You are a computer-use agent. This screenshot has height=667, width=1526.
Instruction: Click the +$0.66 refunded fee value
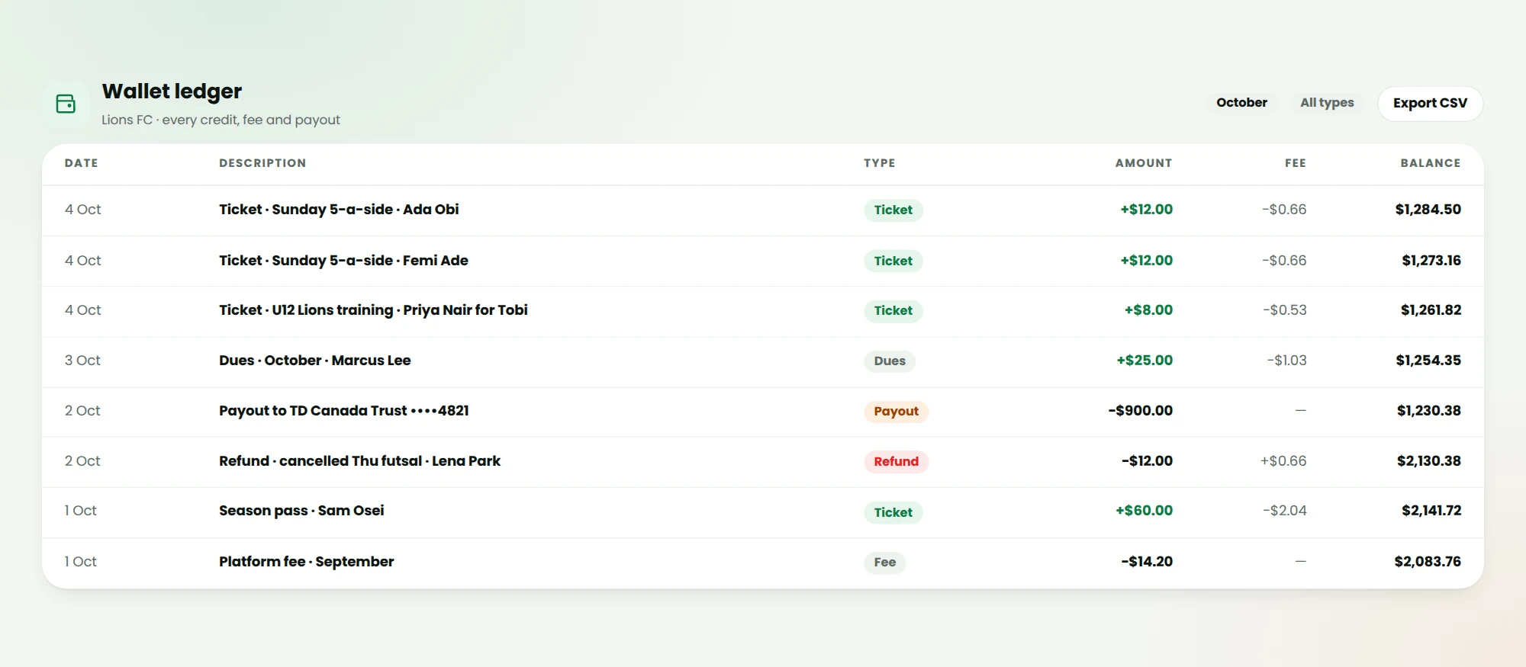click(1283, 461)
